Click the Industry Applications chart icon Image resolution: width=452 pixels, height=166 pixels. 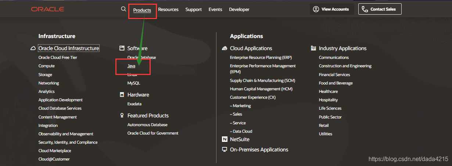313,48
